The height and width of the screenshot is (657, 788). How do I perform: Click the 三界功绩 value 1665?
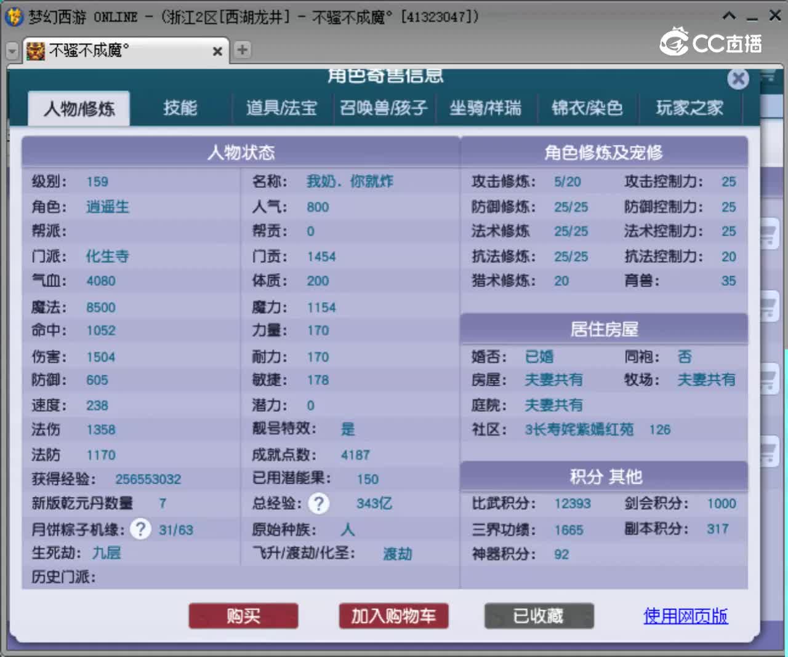569,530
